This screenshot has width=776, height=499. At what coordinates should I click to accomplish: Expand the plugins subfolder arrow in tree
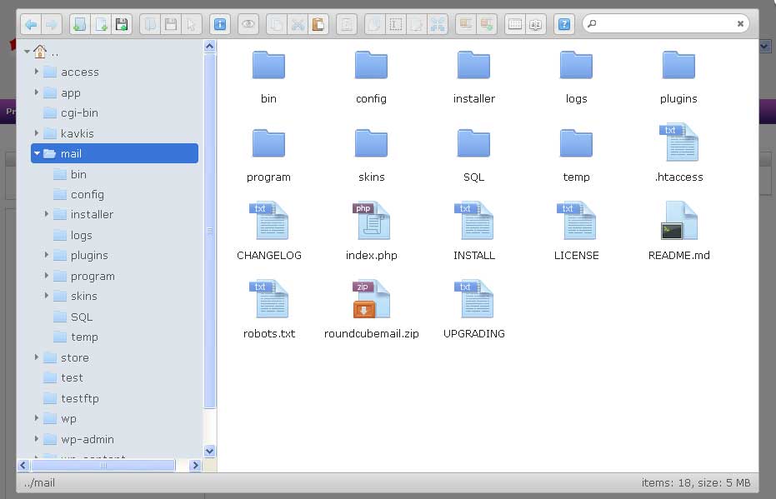click(46, 255)
